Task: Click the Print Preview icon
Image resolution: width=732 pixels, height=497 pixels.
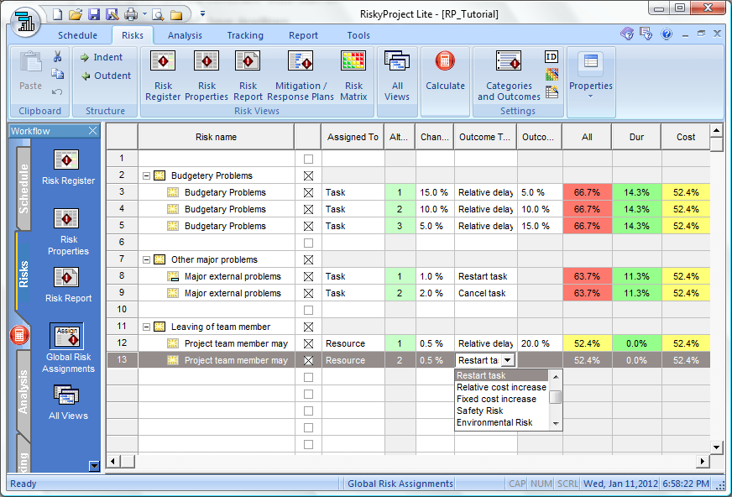Action: pyautogui.click(x=159, y=15)
